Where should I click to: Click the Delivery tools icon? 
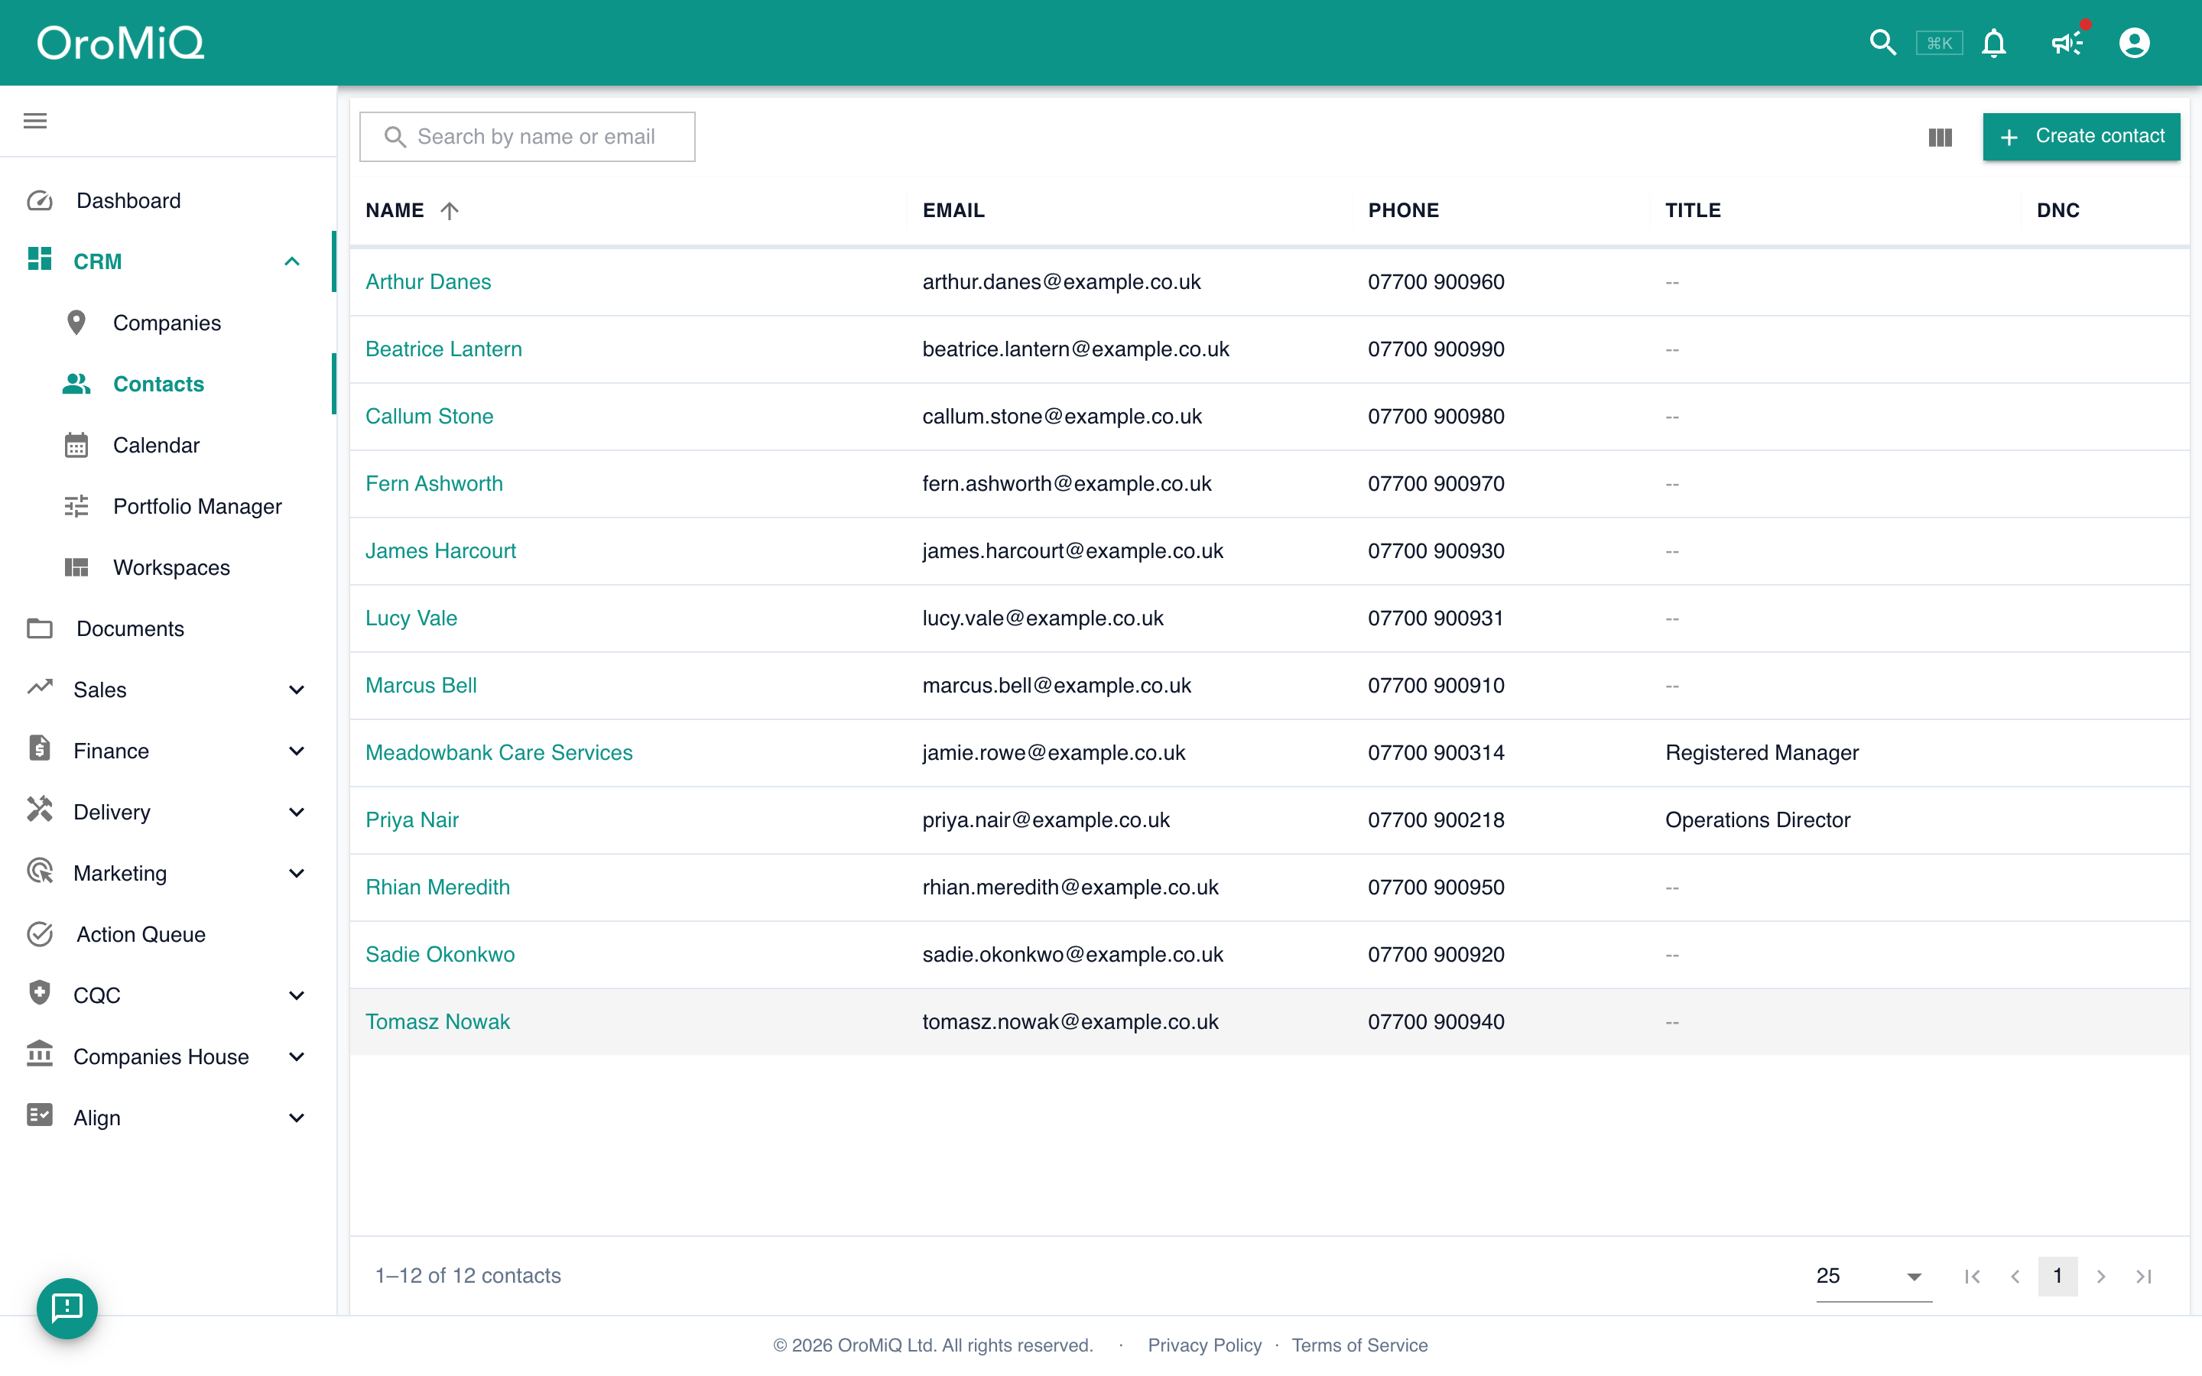pyautogui.click(x=40, y=809)
